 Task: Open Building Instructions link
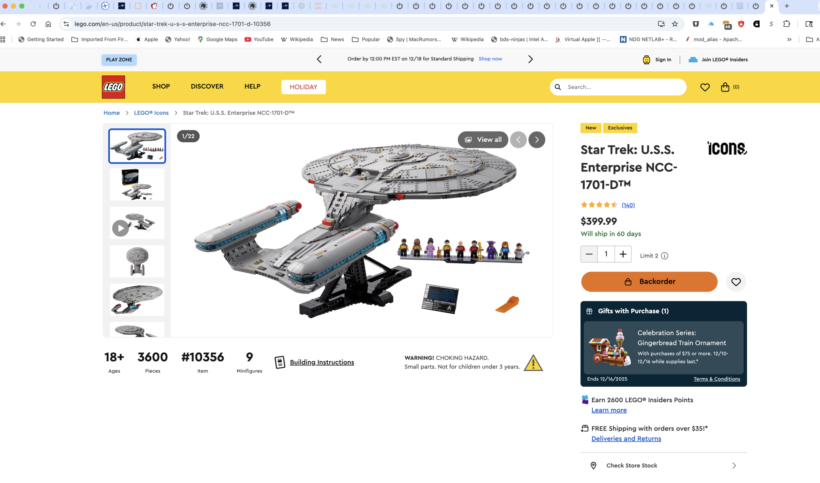322,362
